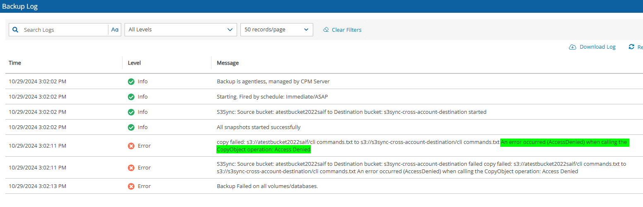The height and width of the screenshot is (207, 643).
Task: Click the green check icon on the S3Sync started row
Action: coord(131,112)
